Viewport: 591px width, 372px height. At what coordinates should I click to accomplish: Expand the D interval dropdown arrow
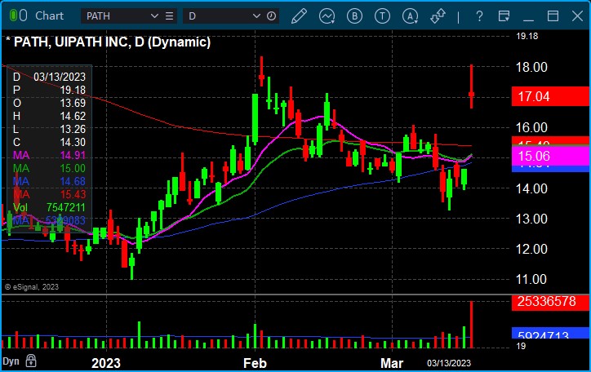point(256,16)
